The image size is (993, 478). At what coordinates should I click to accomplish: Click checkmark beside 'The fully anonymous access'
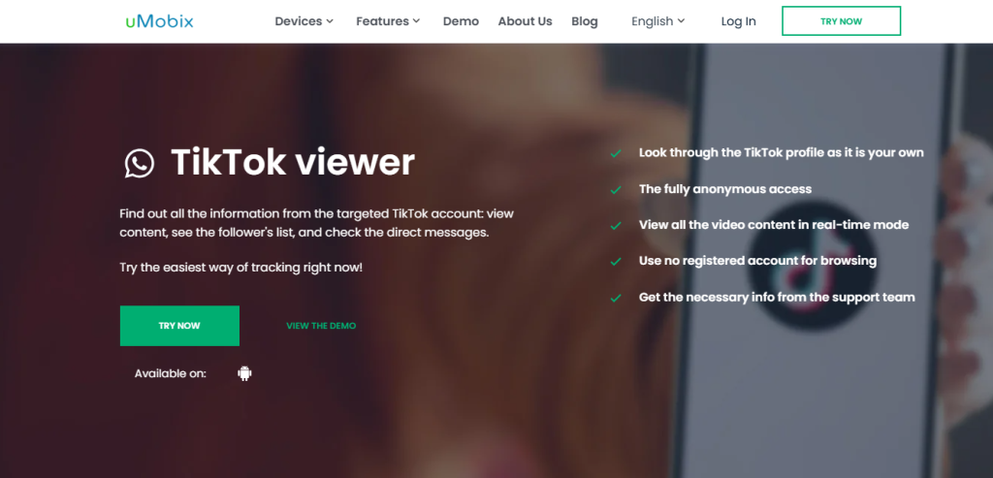(616, 189)
